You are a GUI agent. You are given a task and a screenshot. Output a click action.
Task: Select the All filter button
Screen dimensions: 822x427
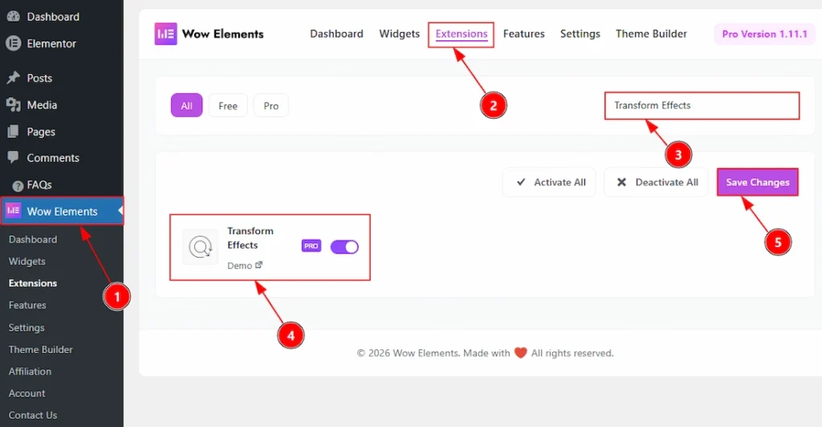point(186,106)
